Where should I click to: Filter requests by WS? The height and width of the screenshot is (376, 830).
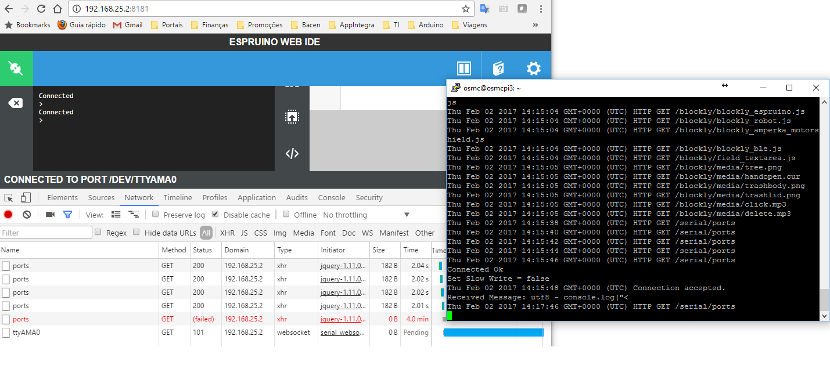(367, 233)
